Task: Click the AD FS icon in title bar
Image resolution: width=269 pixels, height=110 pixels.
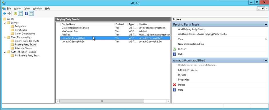Action: click(4, 3)
